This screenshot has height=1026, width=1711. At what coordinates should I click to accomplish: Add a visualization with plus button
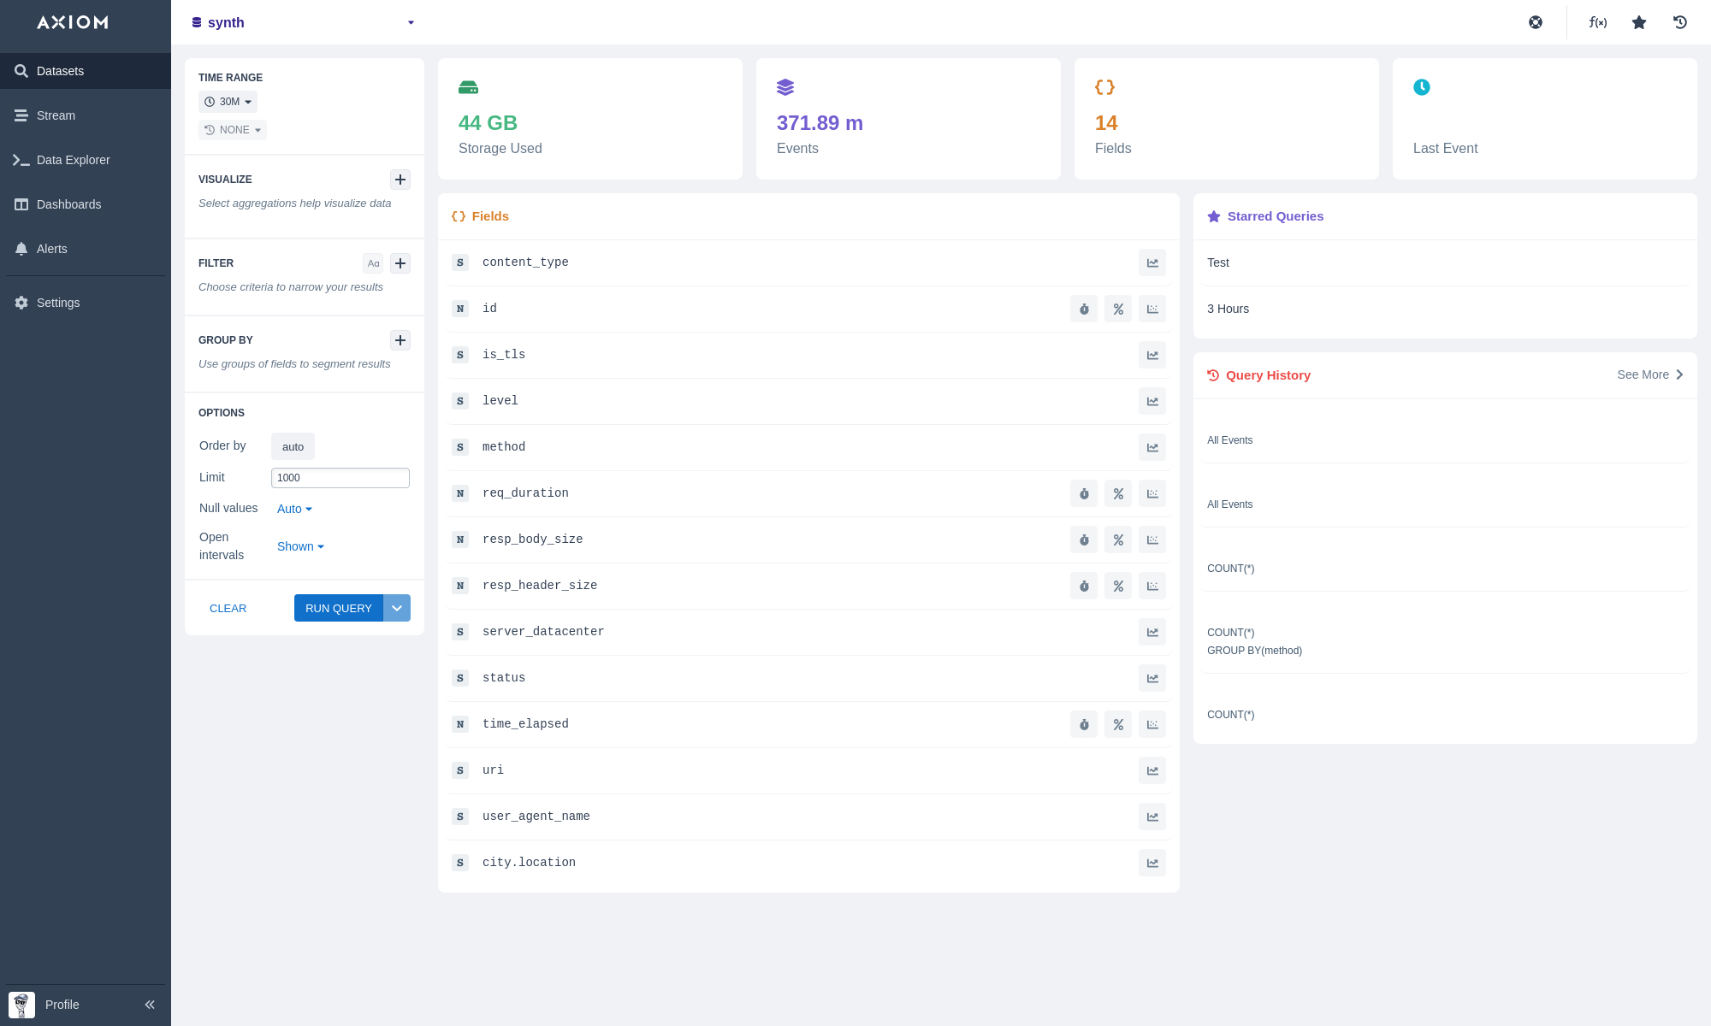click(400, 180)
